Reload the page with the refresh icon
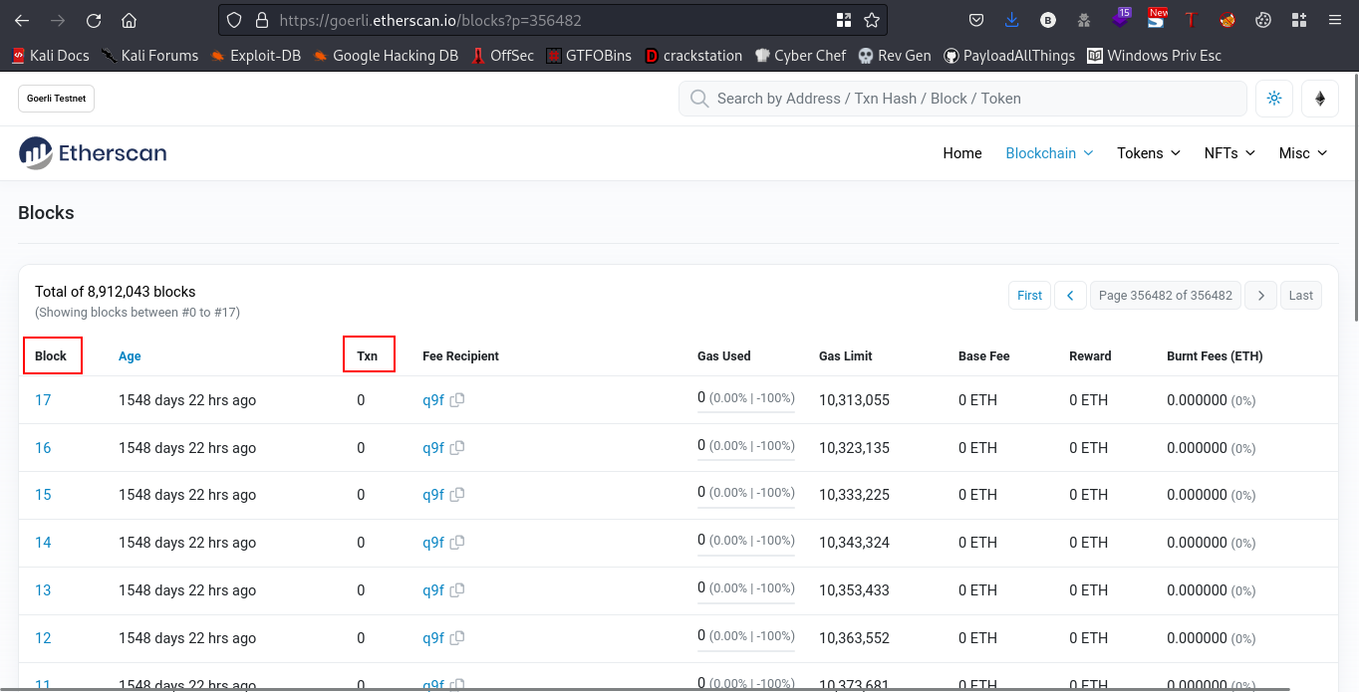The width and height of the screenshot is (1359, 692). point(94,20)
